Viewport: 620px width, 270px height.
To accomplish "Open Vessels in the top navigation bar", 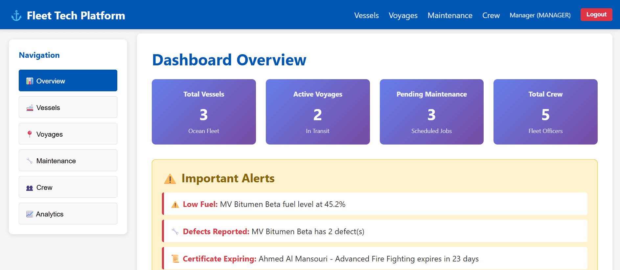I will (x=366, y=15).
